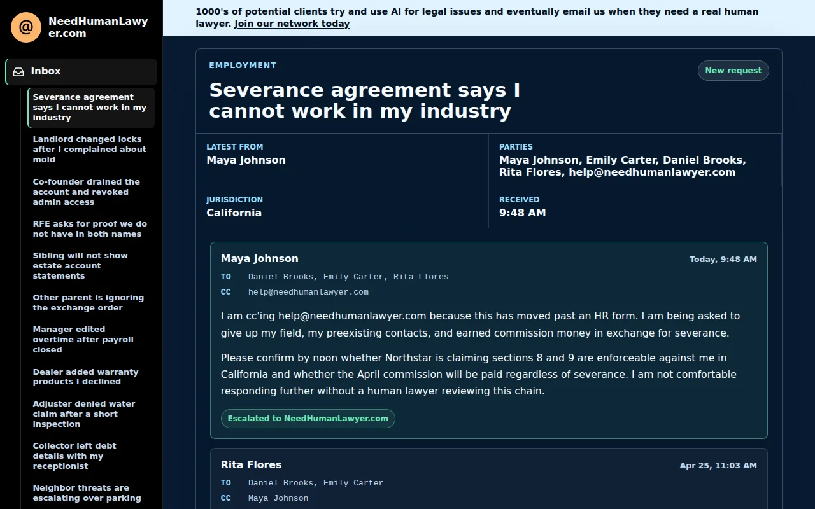Click 'Maya Johnson' under Latest From
Viewport: 815px width, 509px height.
246,160
